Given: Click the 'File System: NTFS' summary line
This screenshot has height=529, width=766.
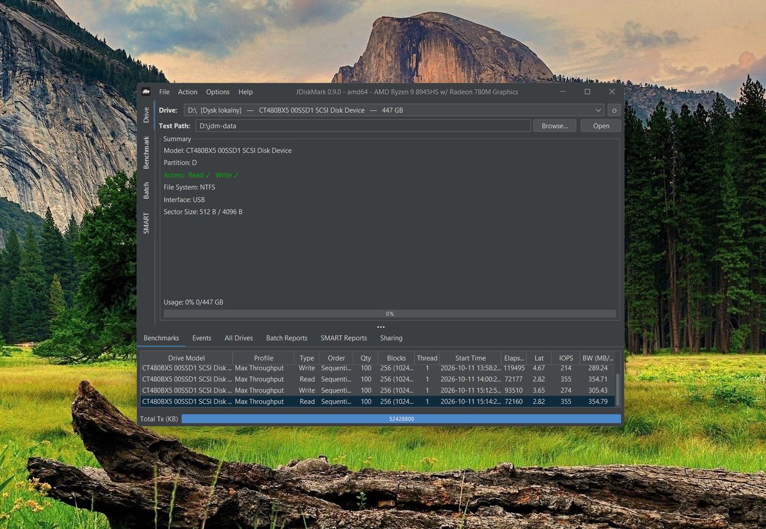Looking at the screenshot, I should point(190,187).
